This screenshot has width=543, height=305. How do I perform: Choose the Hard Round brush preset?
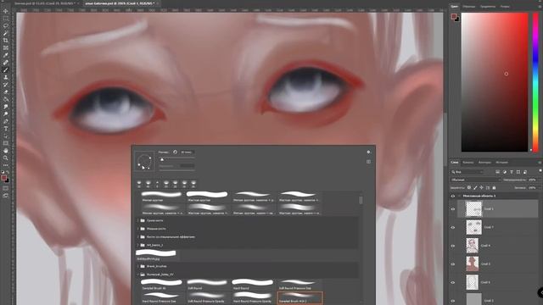pyautogui.click(x=252, y=285)
